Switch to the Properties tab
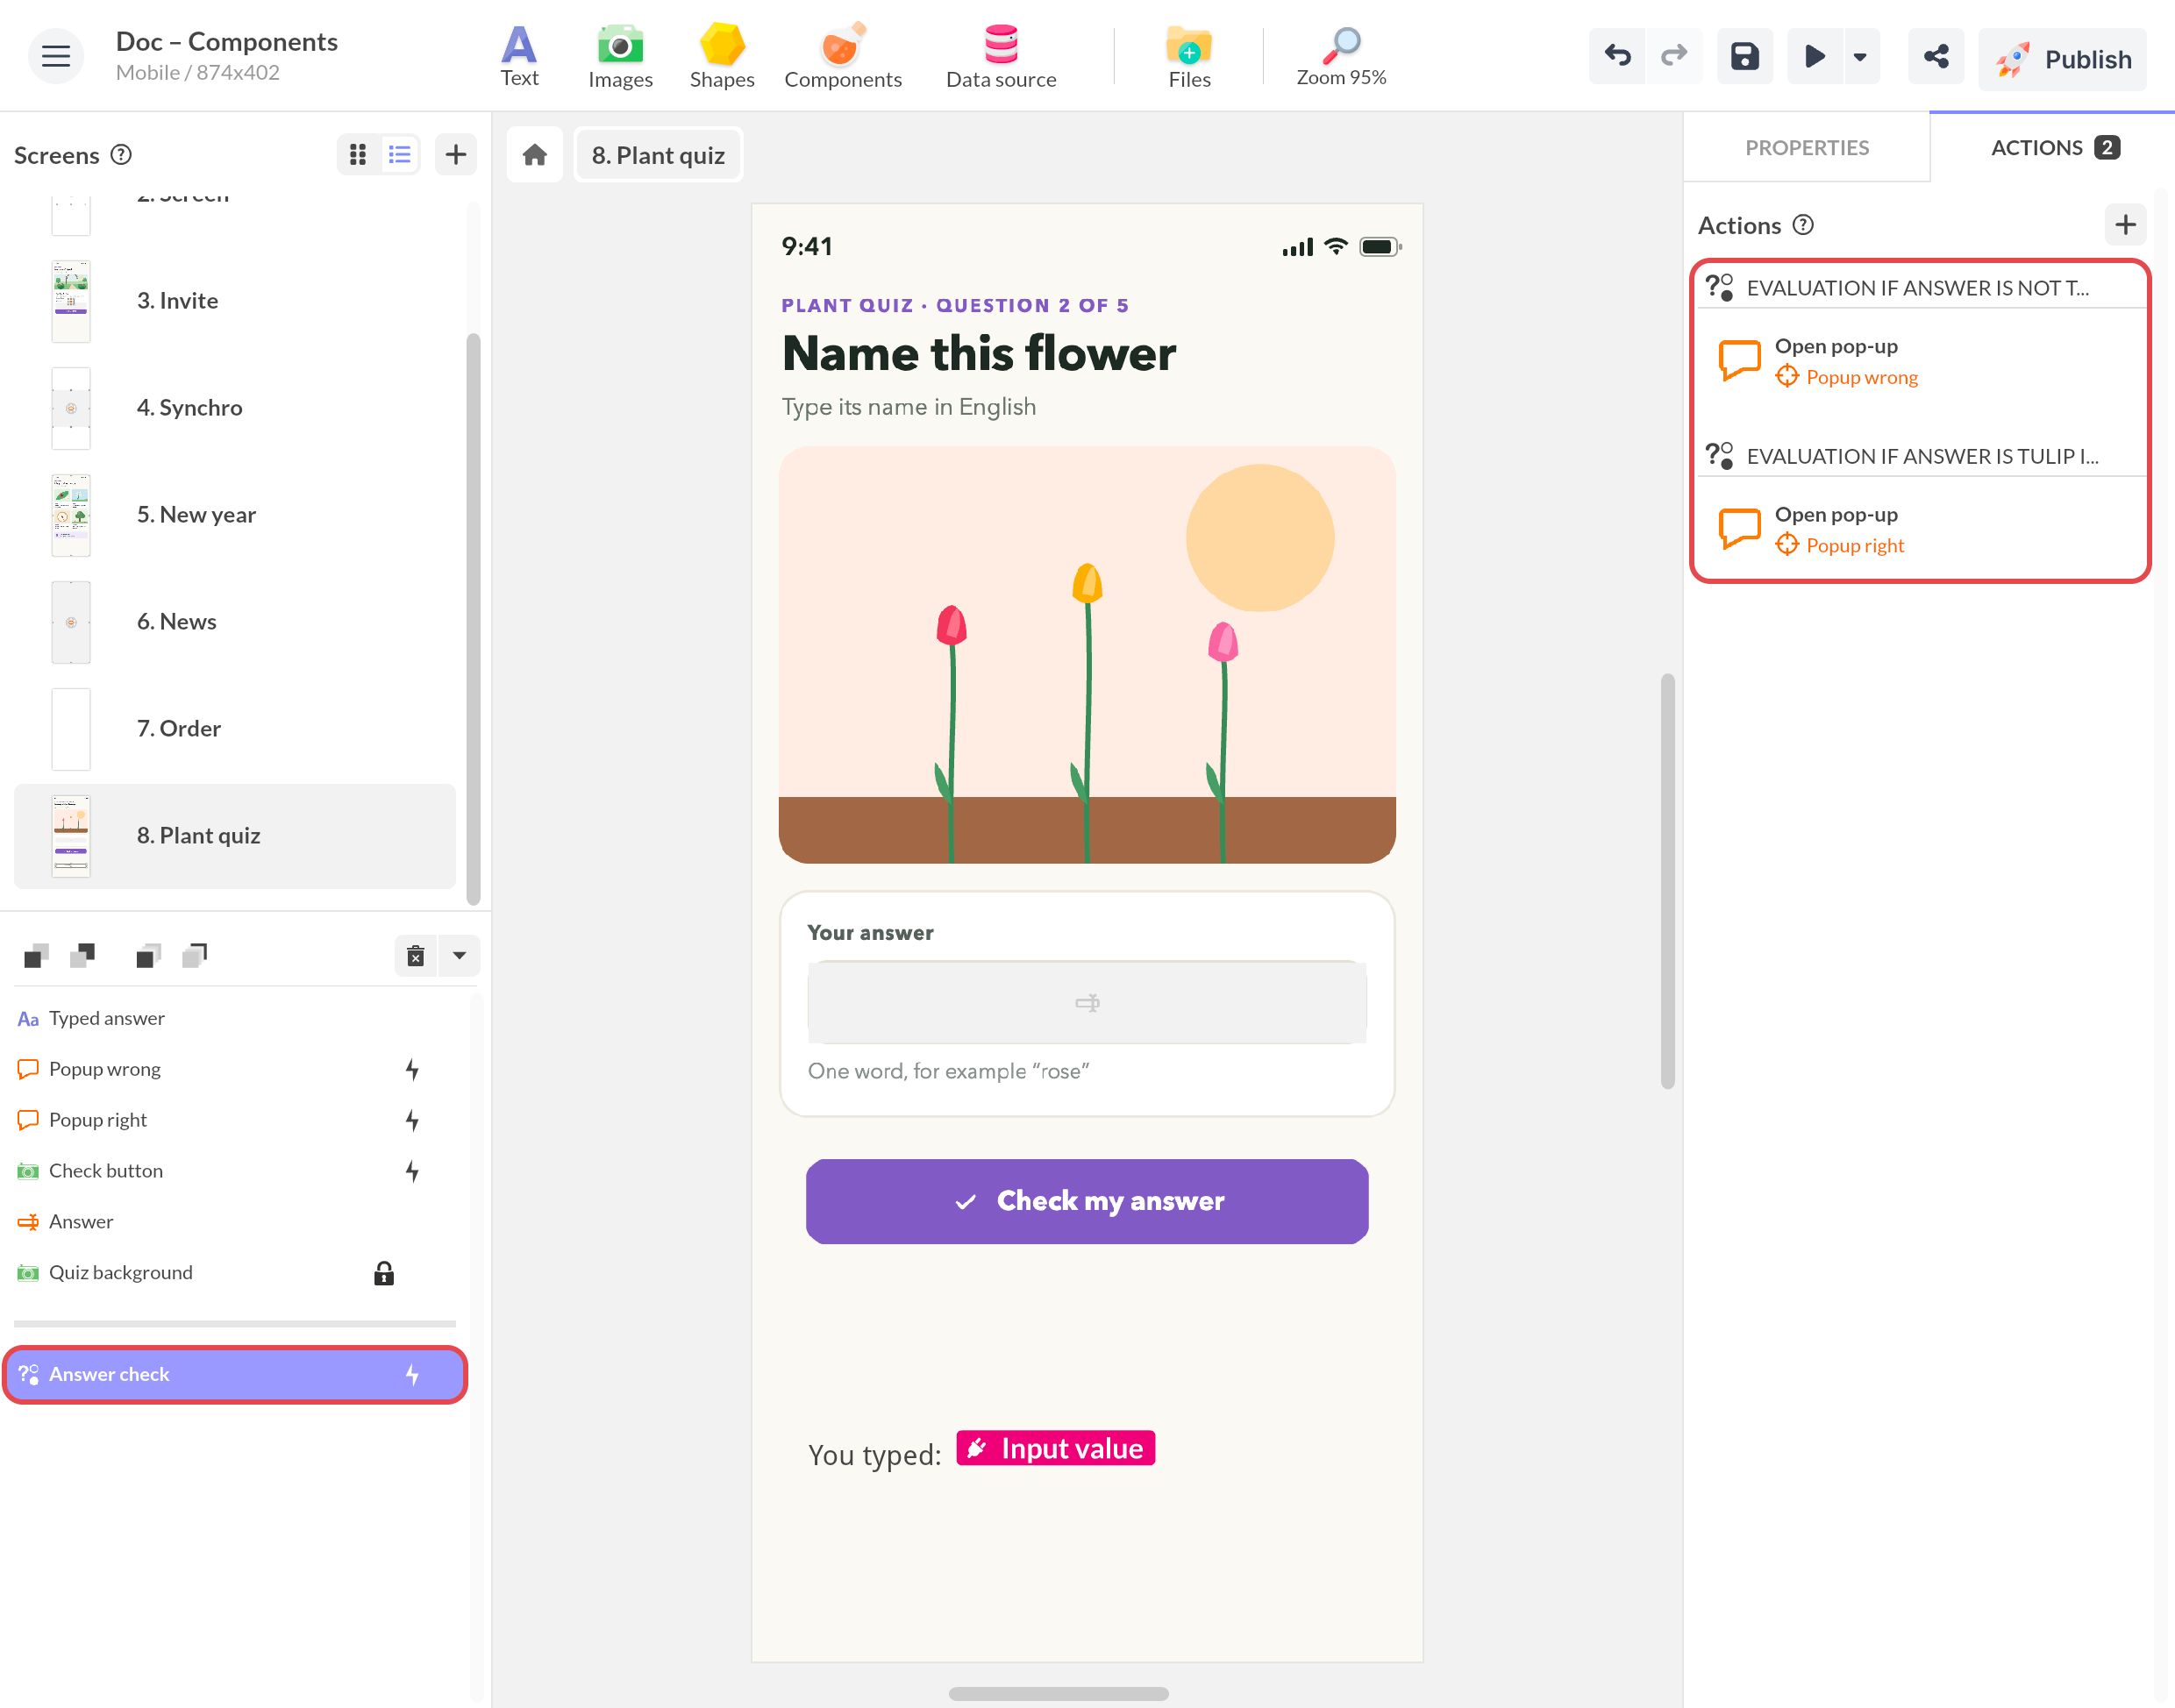This screenshot has height=1708, width=2175. click(x=1806, y=147)
